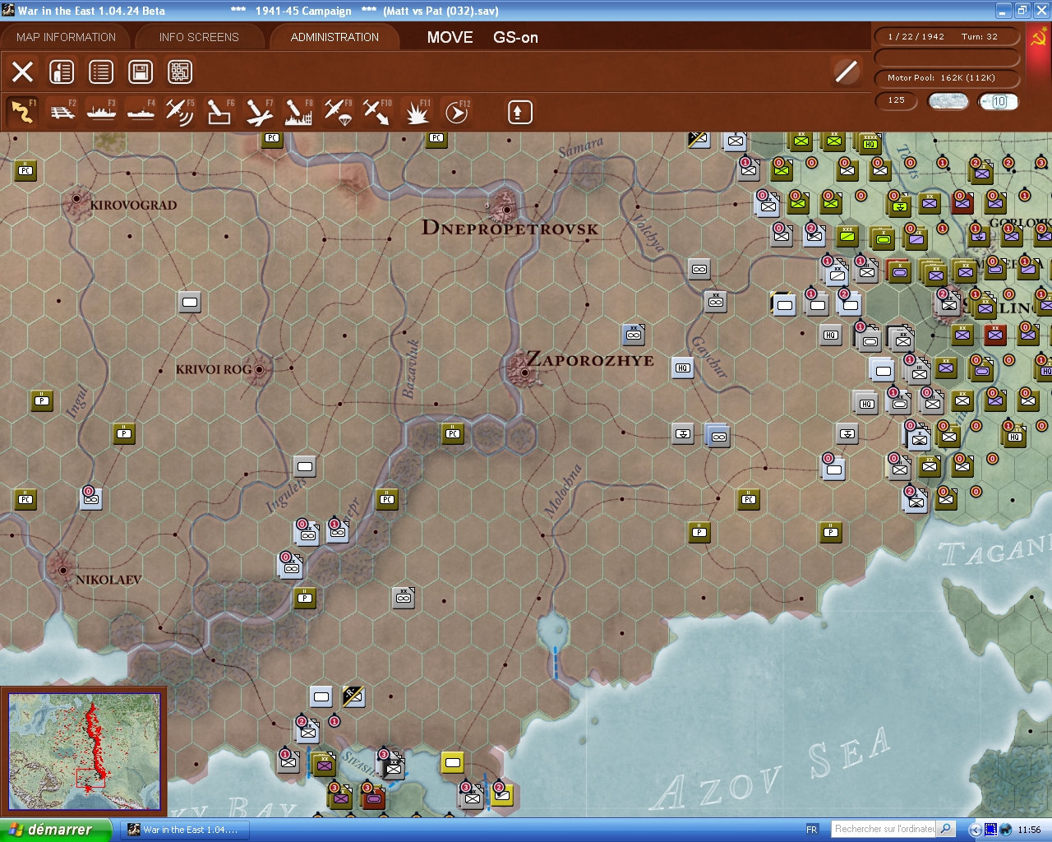Click the date and Turn 32 display
1052x842 pixels.
(947, 36)
